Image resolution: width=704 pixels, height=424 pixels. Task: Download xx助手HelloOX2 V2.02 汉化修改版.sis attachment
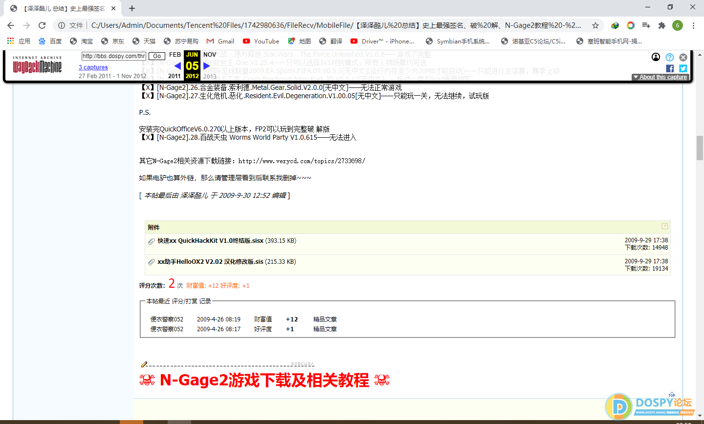point(210,262)
